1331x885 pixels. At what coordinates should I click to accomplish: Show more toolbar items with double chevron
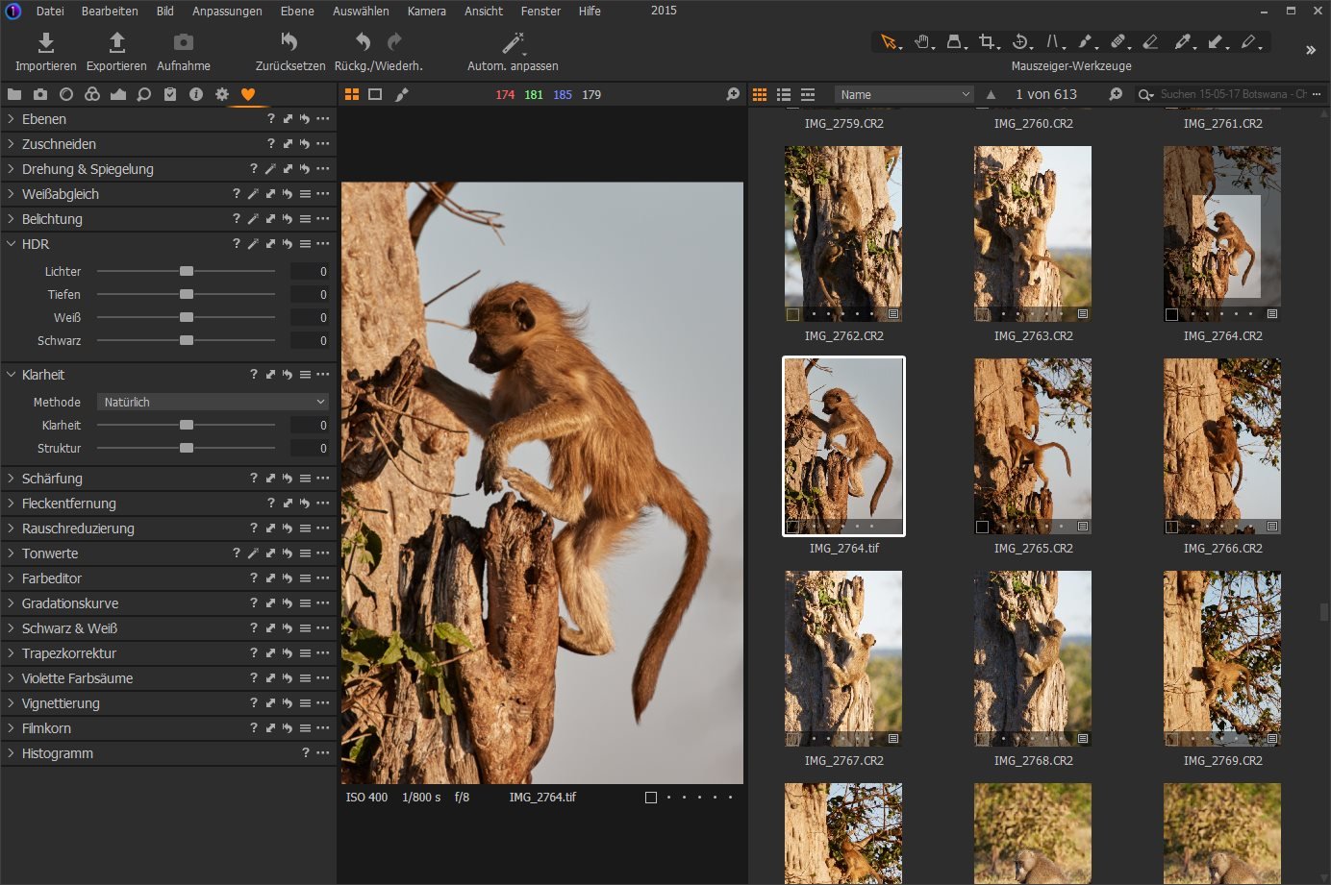click(1310, 50)
